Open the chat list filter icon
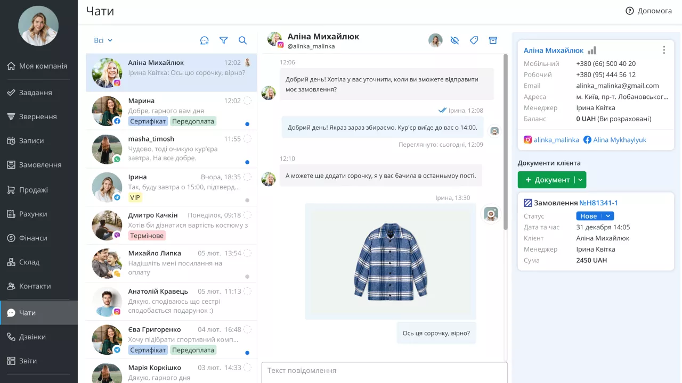682x383 pixels. tap(224, 40)
